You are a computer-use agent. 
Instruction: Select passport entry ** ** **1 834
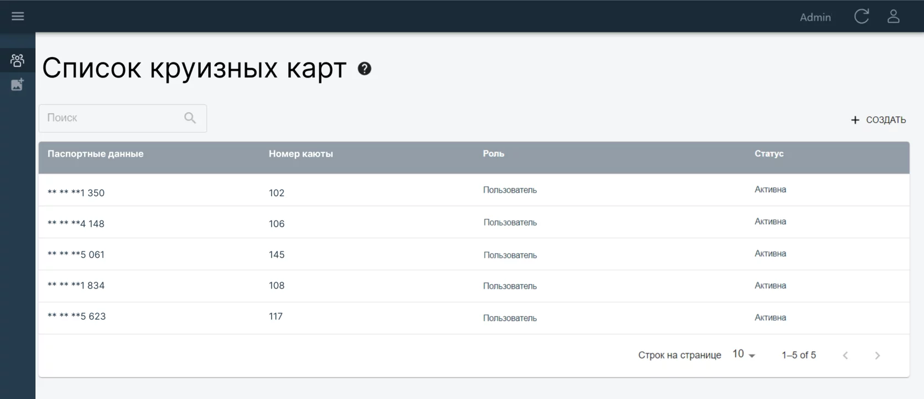tap(76, 285)
